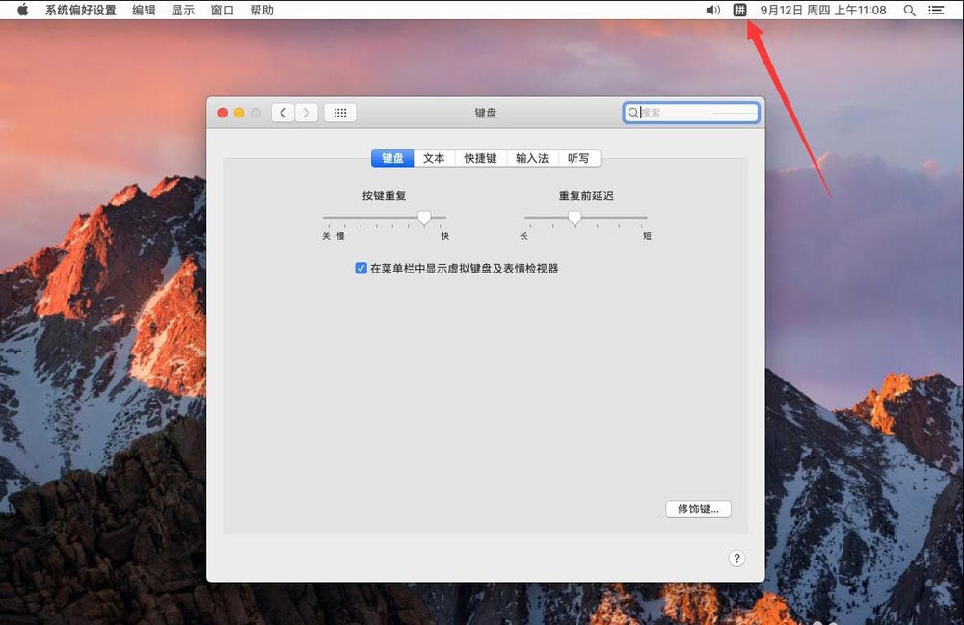
Task: Switch to the 听写 tab
Action: [x=578, y=158]
